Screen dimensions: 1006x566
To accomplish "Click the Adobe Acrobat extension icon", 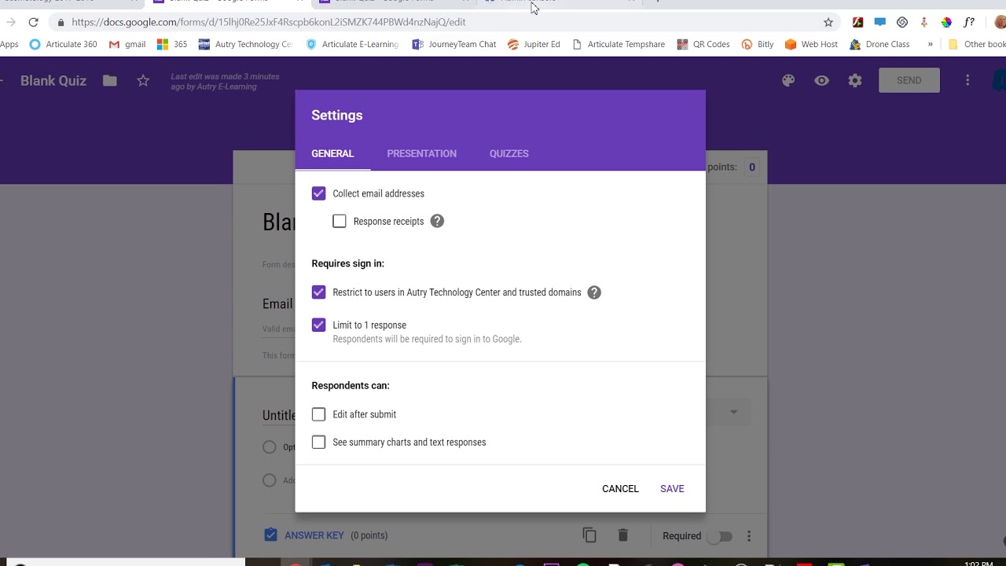I will tap(857, 22).
